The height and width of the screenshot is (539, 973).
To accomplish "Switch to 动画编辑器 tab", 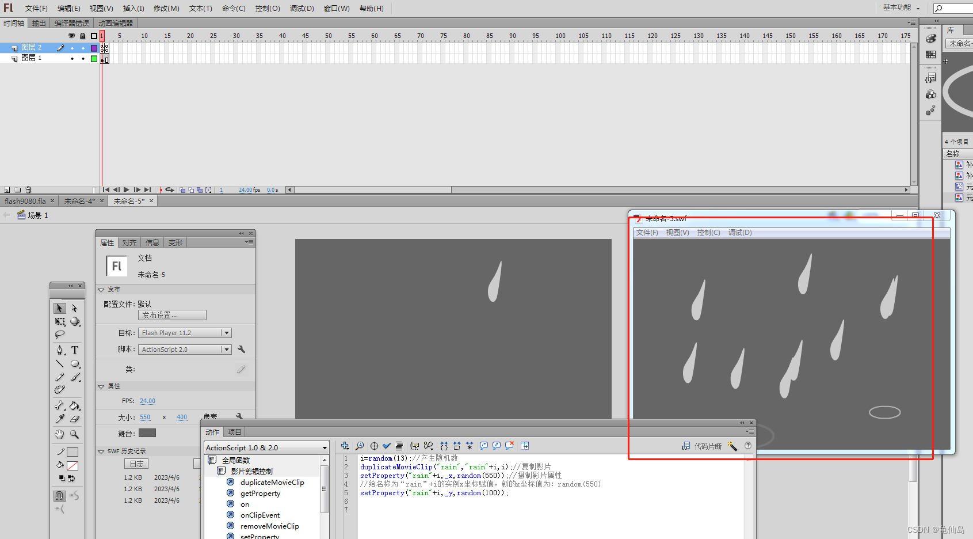I will pyautogui.click(x=116, y=23).
